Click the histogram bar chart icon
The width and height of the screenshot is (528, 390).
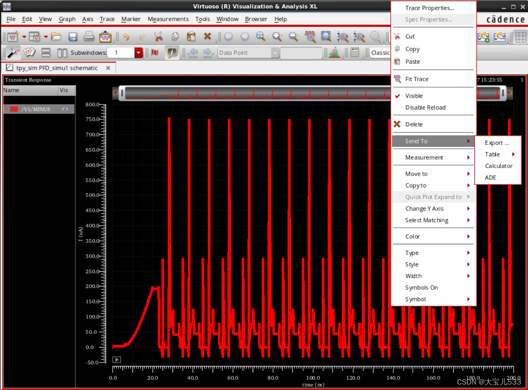point(334,53)
